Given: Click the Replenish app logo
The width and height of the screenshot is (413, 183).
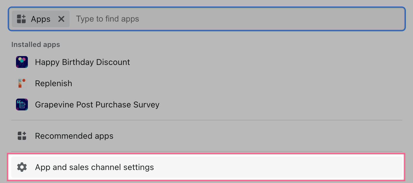Looking at the screenshot, I should click(22, 83).
